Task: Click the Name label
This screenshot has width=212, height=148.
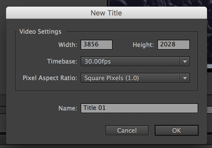Action: (68, 108)
